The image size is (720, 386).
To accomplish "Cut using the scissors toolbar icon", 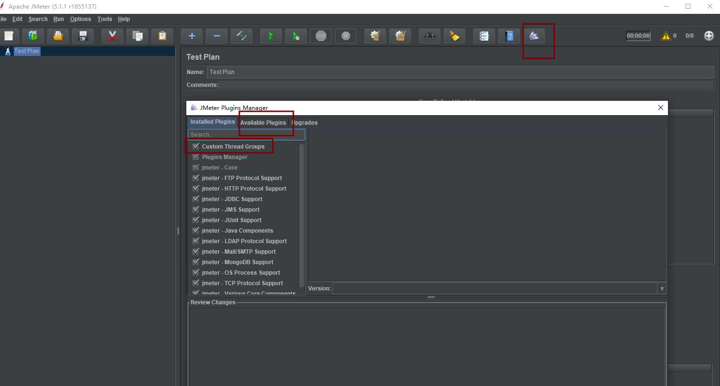I will point(112,36).
